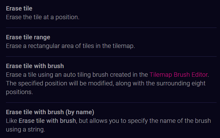Click the text "using a string."
220x138 pixels.
(x=25, y=129)
